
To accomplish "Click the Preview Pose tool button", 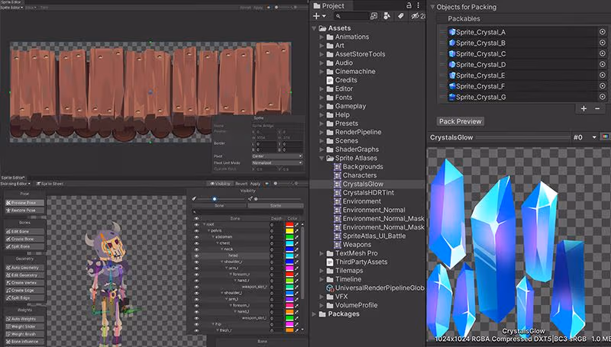I will point(24,202).
